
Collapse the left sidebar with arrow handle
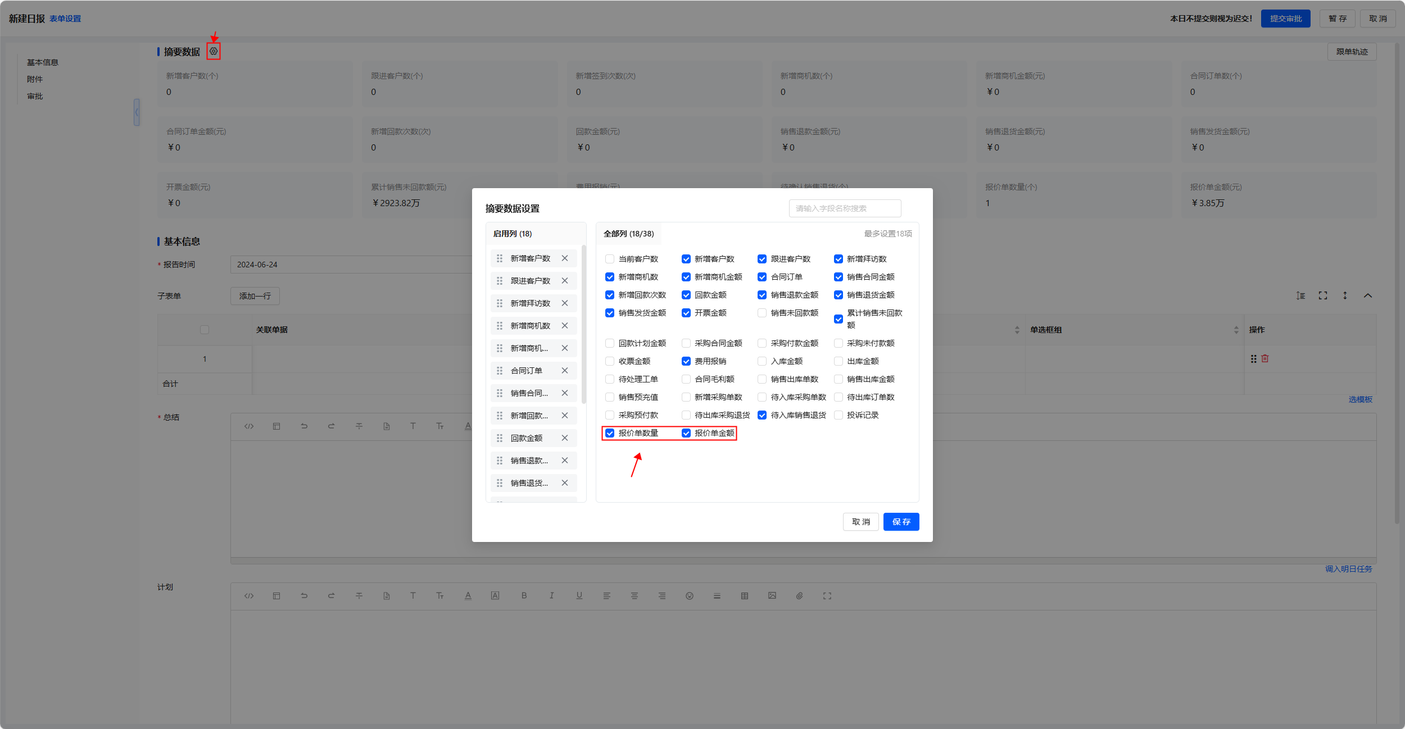point(137,112)
